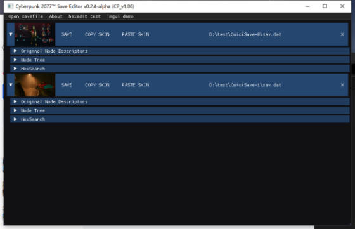Open the About menu
The width and height of the screenshot is (355, 229).
[56, 16]
